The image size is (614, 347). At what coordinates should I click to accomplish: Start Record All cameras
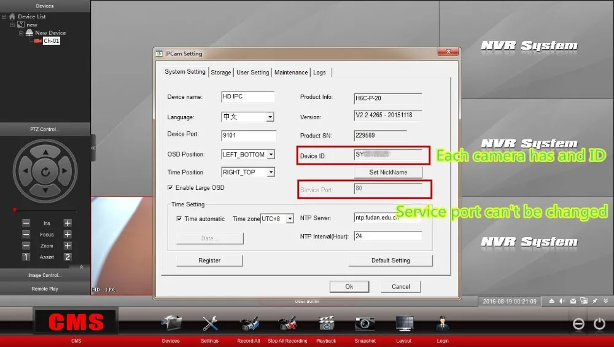click(x=249, y=324)
